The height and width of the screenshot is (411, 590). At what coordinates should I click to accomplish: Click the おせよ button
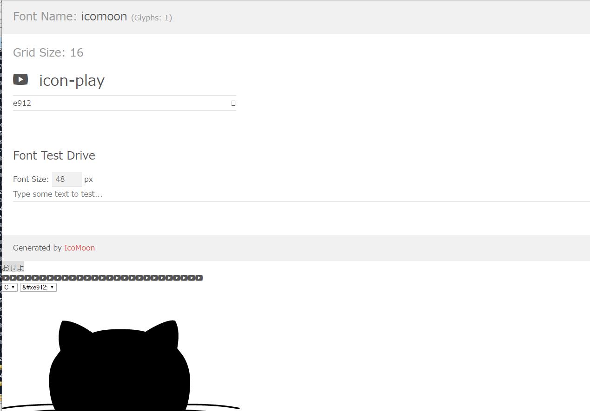13,268
